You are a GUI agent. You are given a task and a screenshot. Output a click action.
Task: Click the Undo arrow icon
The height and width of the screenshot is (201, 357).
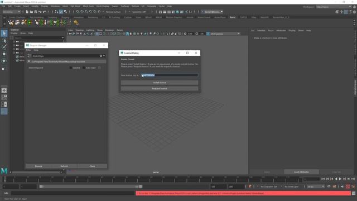(x=40, y=12)
